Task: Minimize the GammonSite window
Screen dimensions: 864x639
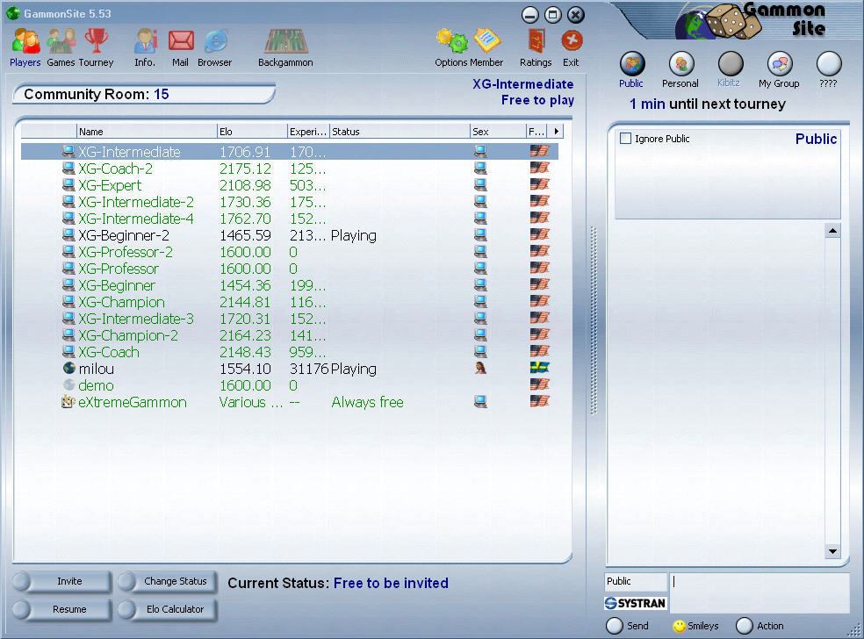Action: 530,15
